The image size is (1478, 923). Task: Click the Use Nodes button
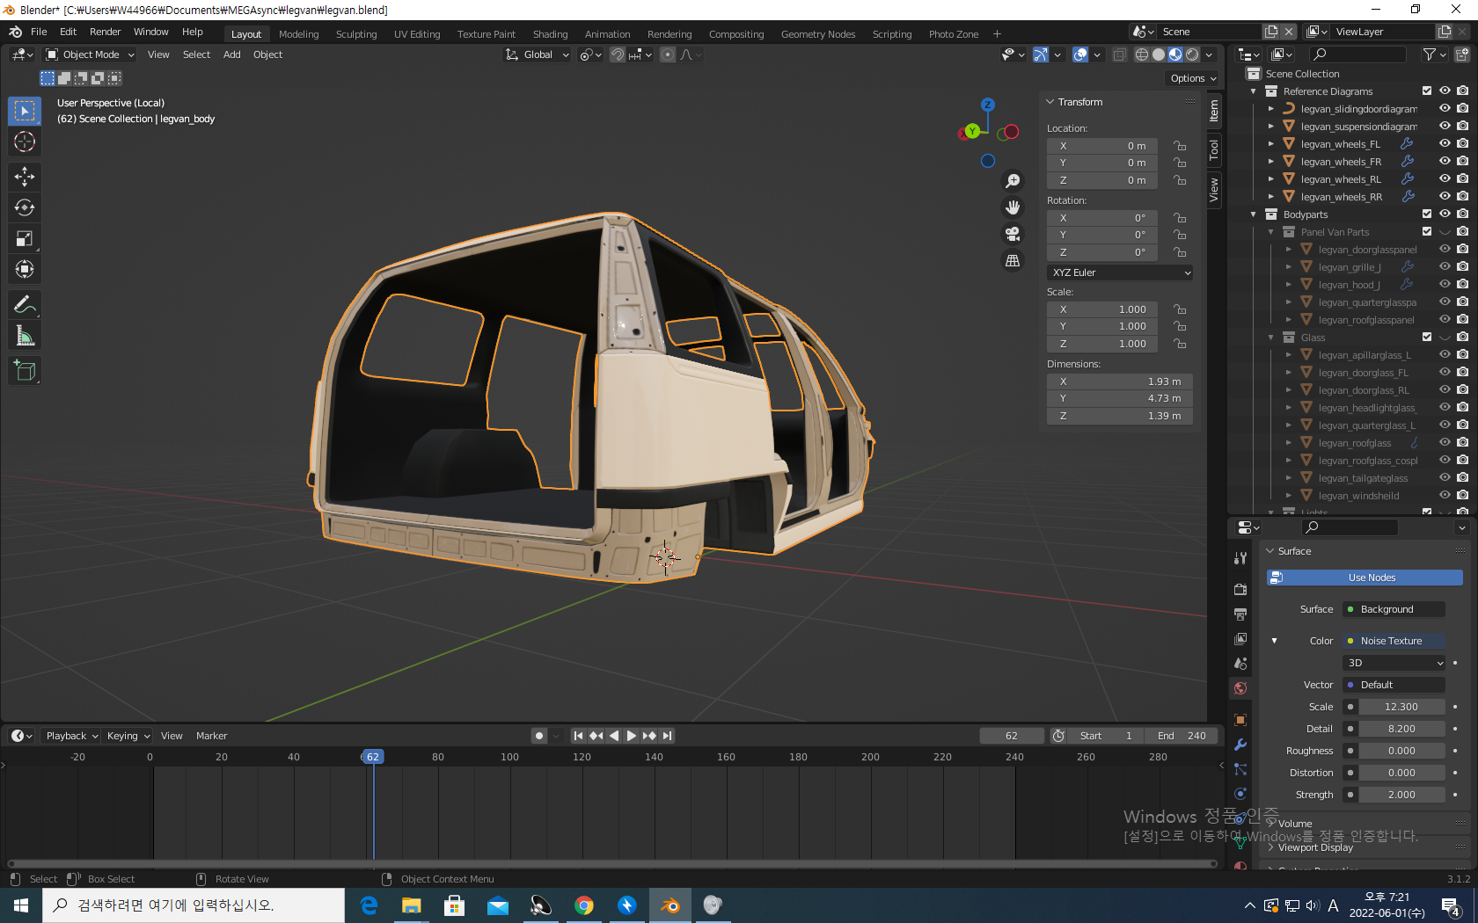(x=1365, y=578)
